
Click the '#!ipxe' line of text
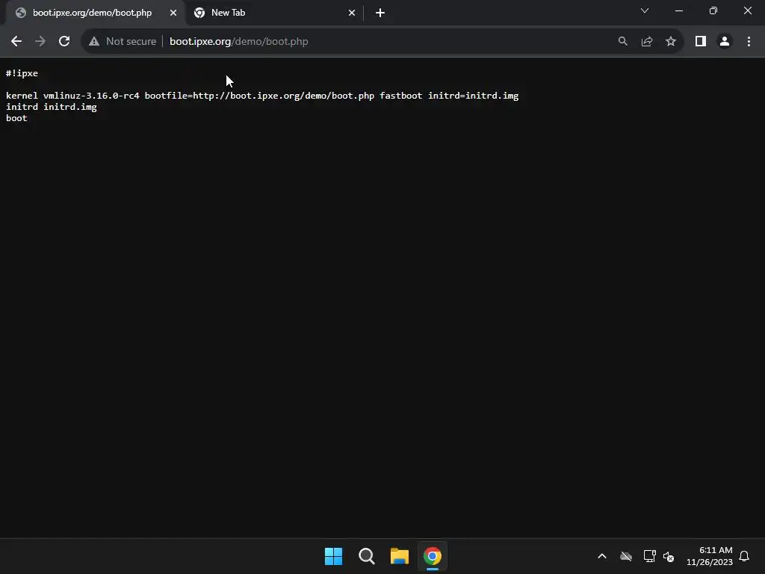pos(22,73)
